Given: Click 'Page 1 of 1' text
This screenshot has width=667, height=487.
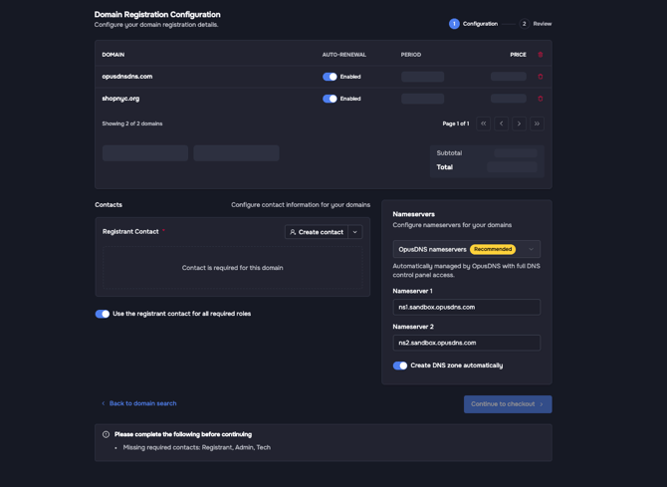Looking at the screenshot, I should pyautogui.click(x=456, y=123).
